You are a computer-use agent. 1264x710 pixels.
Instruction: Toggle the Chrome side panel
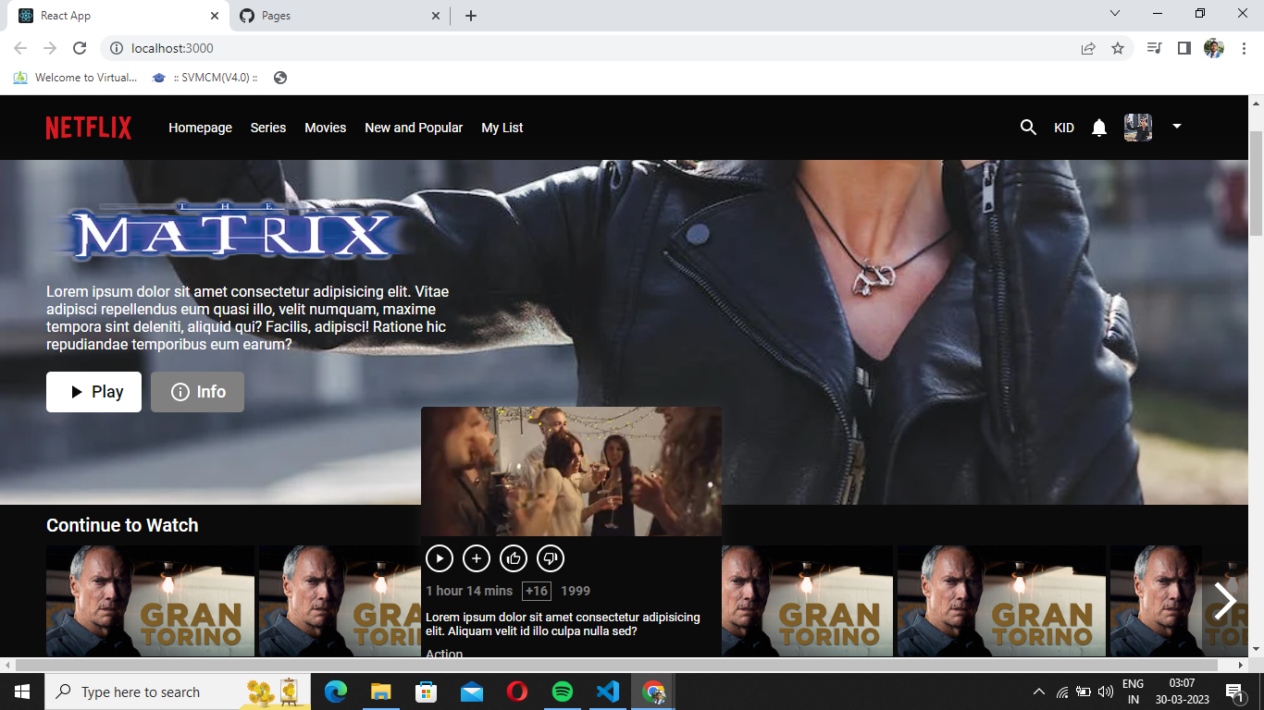coord(1183,48)
